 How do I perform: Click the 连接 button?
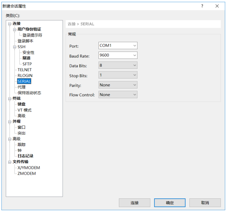point(135,203)
